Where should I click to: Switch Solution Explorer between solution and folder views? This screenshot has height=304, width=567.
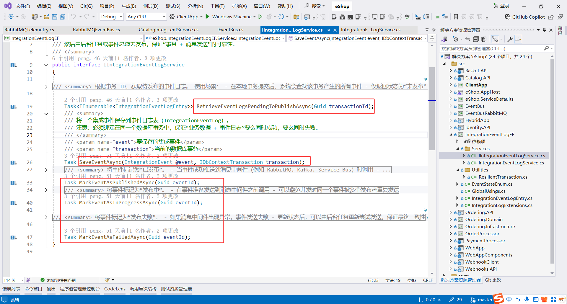point(444,39)
